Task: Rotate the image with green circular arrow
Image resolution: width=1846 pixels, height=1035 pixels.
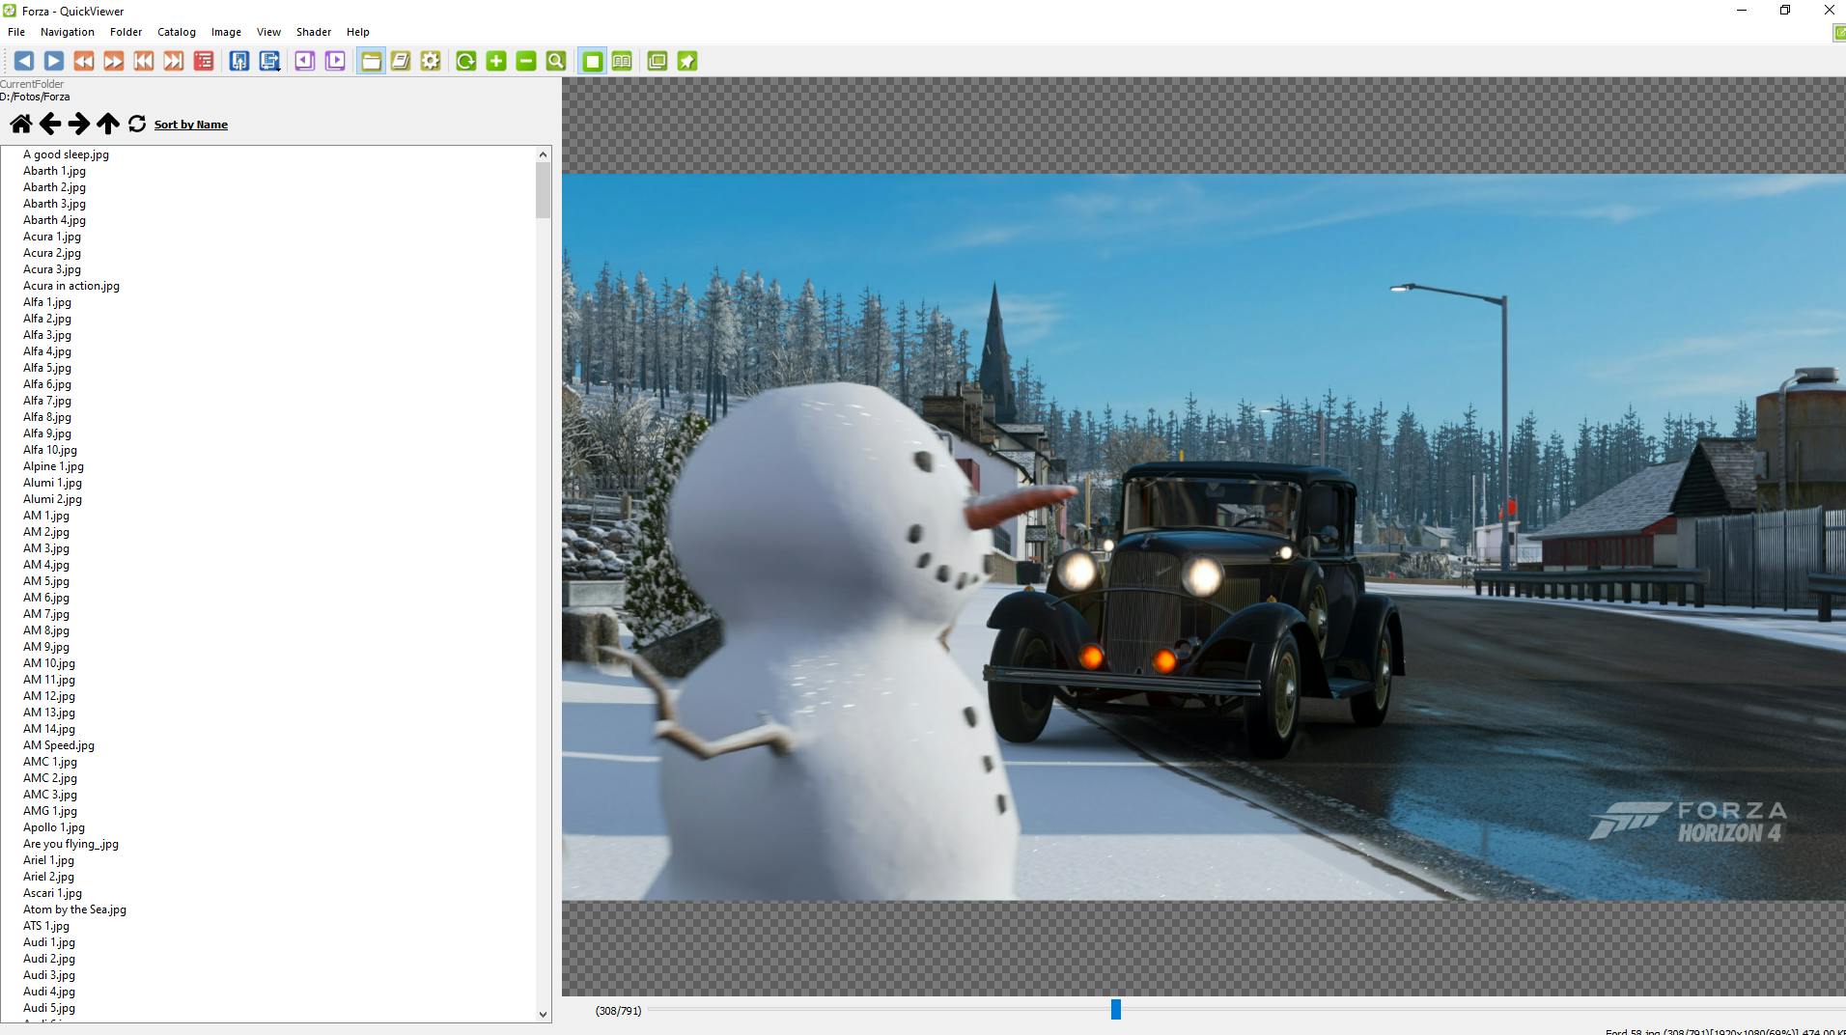Action: (466, 61)
